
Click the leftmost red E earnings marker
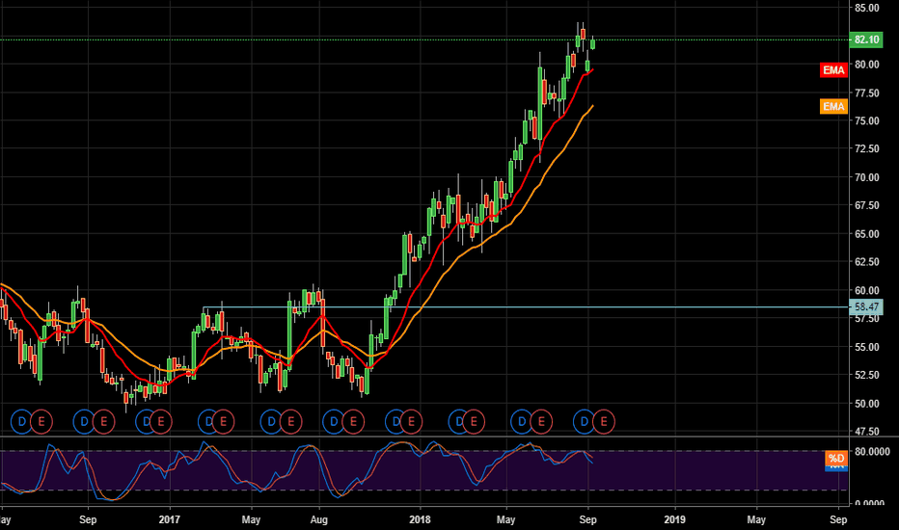(x=41, y=422)
